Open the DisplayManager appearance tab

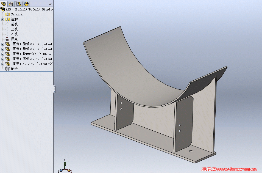(26, 4)
